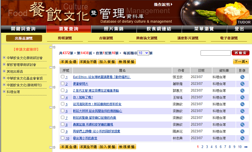Tick checkbox for row 1
Image resolution: width=252 pixels, height=152 pixels.
(63, 77)
